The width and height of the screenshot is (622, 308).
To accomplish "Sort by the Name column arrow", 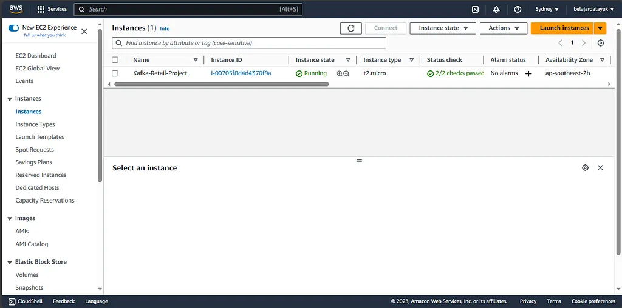I will (x=196, y=60).
